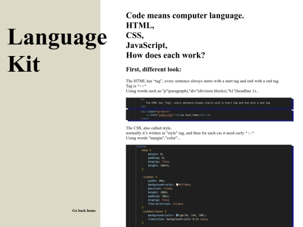Viewport: 303px width, 227px height.
Task: Open the HTML paragraph-tag code screenshot
Action: pos(209,103)
